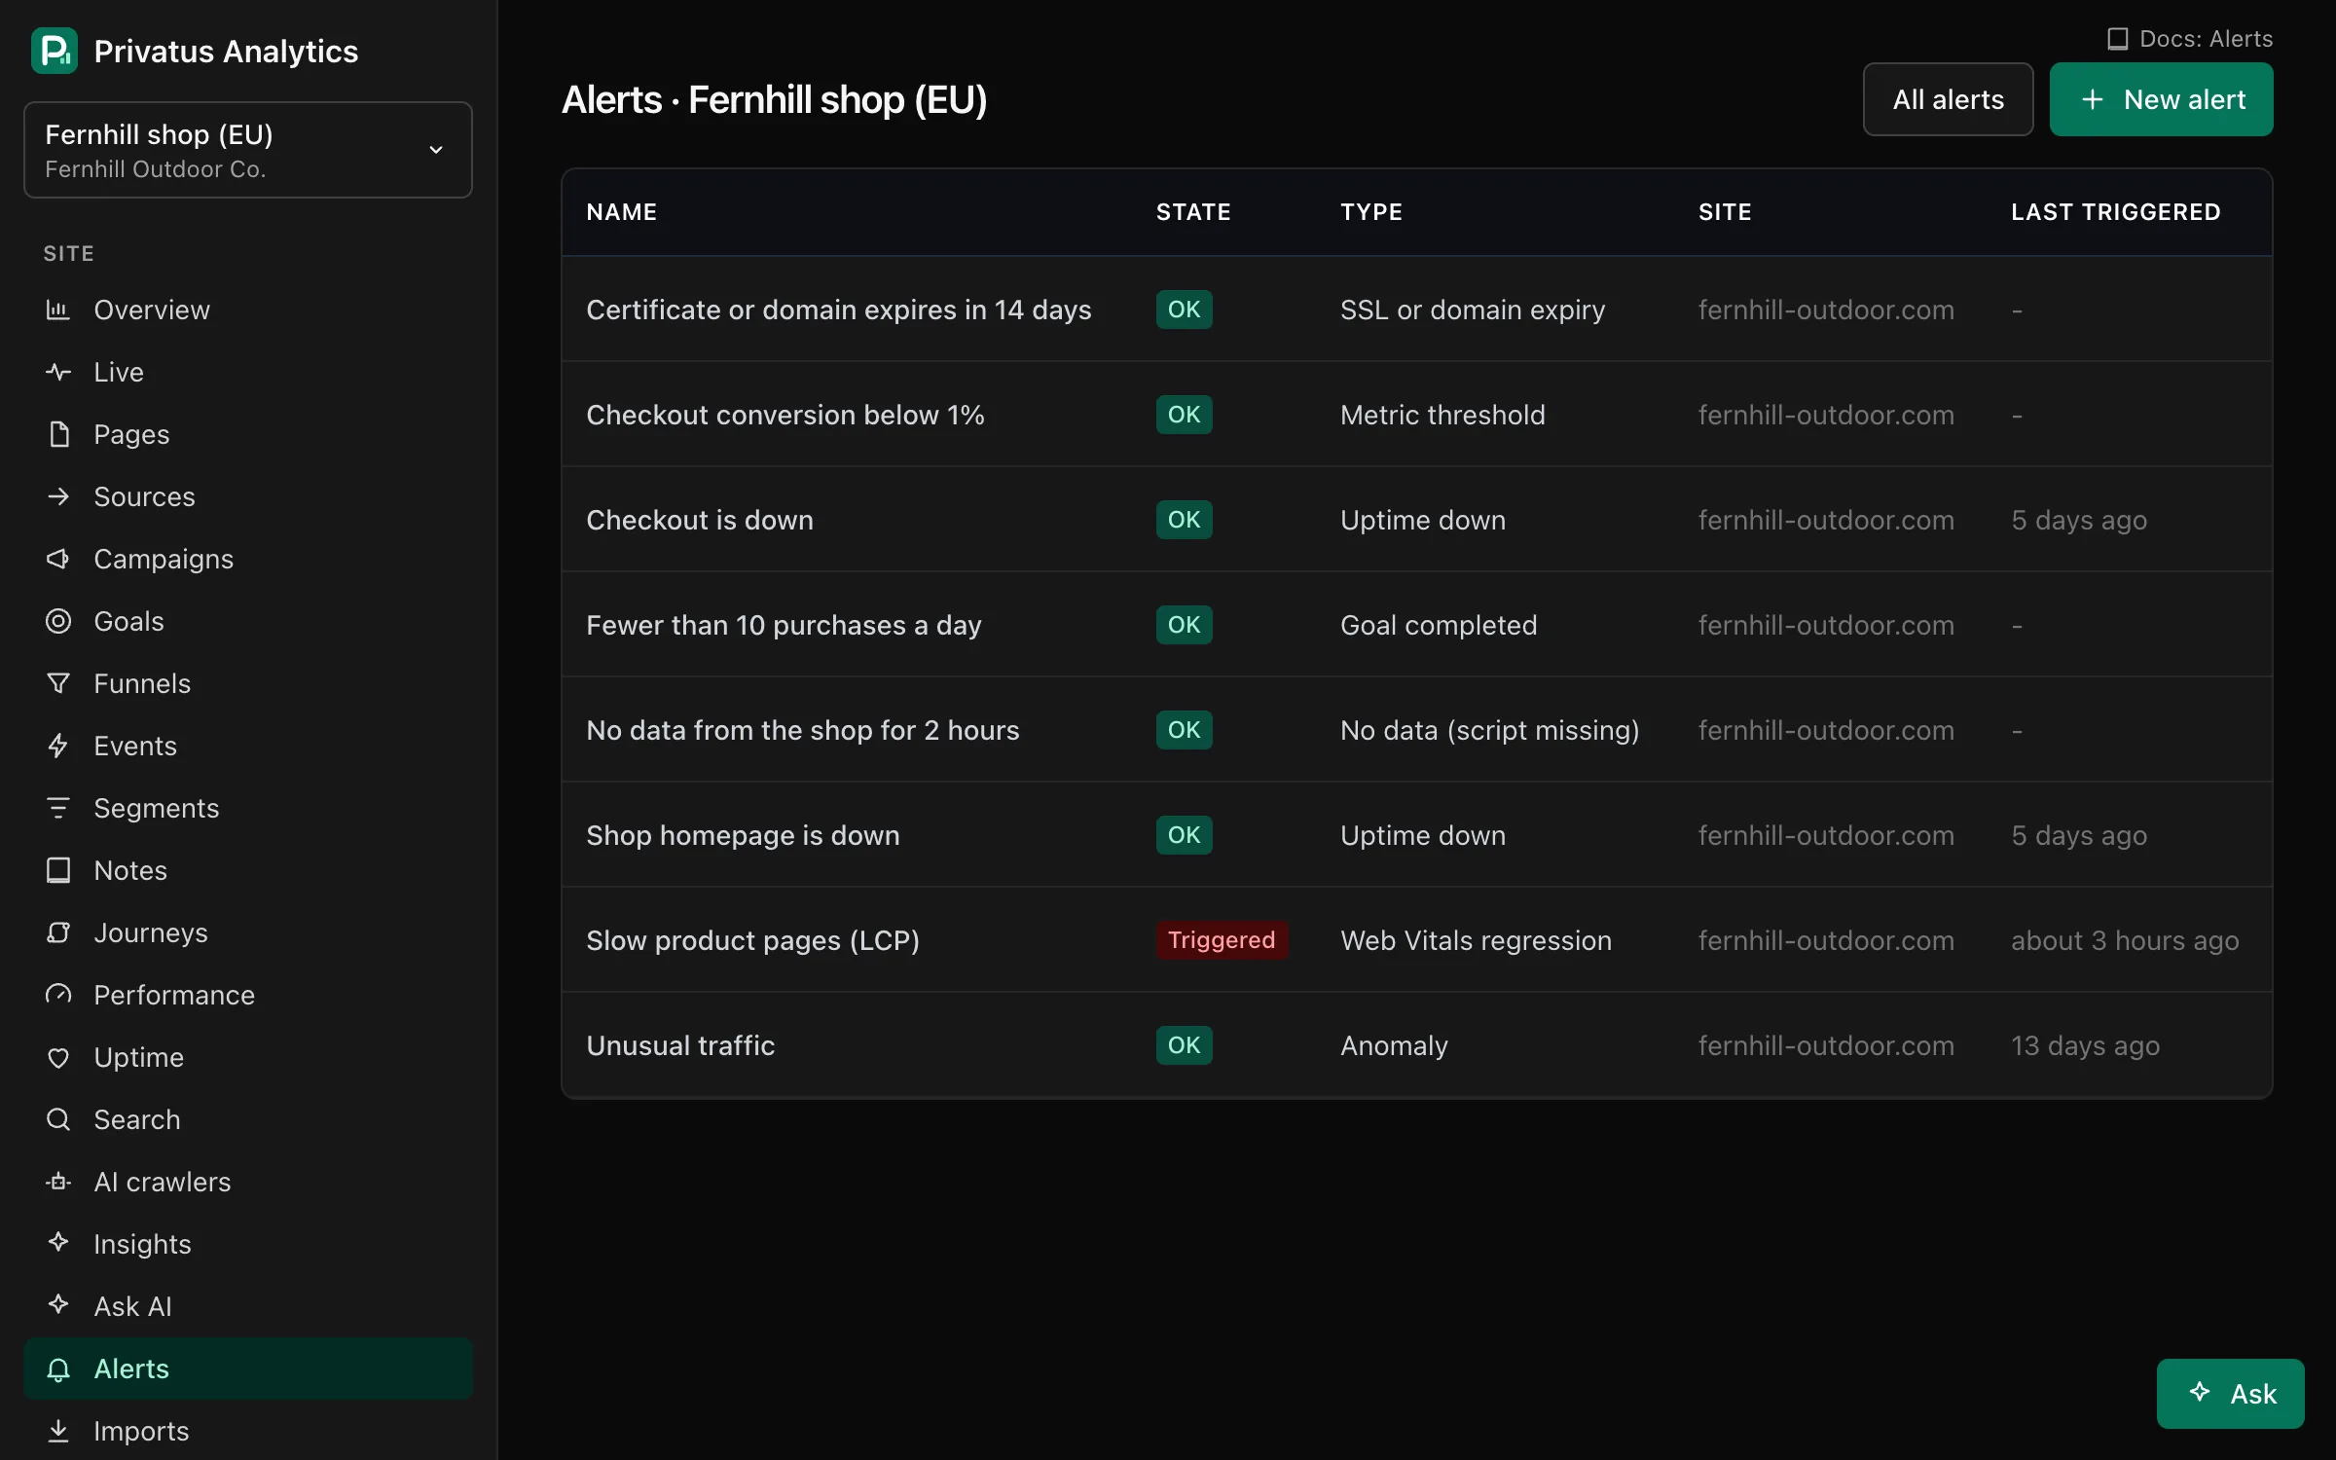This screenshot has width=2336, height=1460.
Task: Open No data from the shop alert
Action: 803,730
